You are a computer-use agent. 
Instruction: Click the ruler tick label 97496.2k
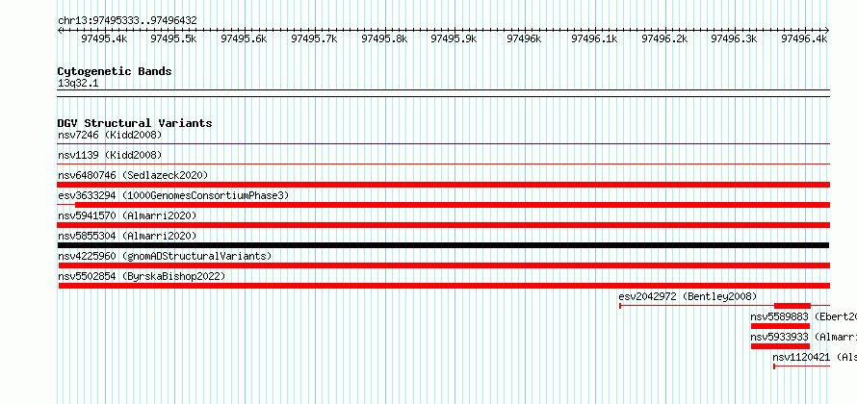click(x=664, y=38)
